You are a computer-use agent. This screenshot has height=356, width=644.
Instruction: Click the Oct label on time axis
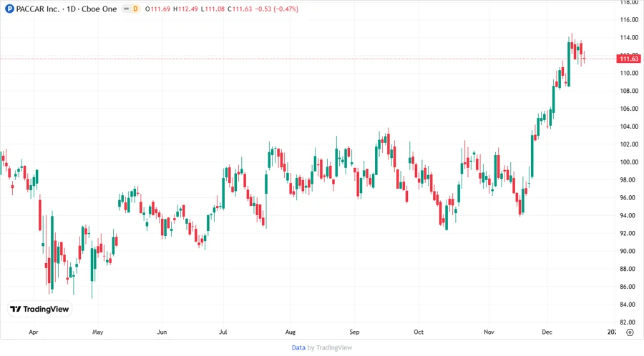click(419, 332)
